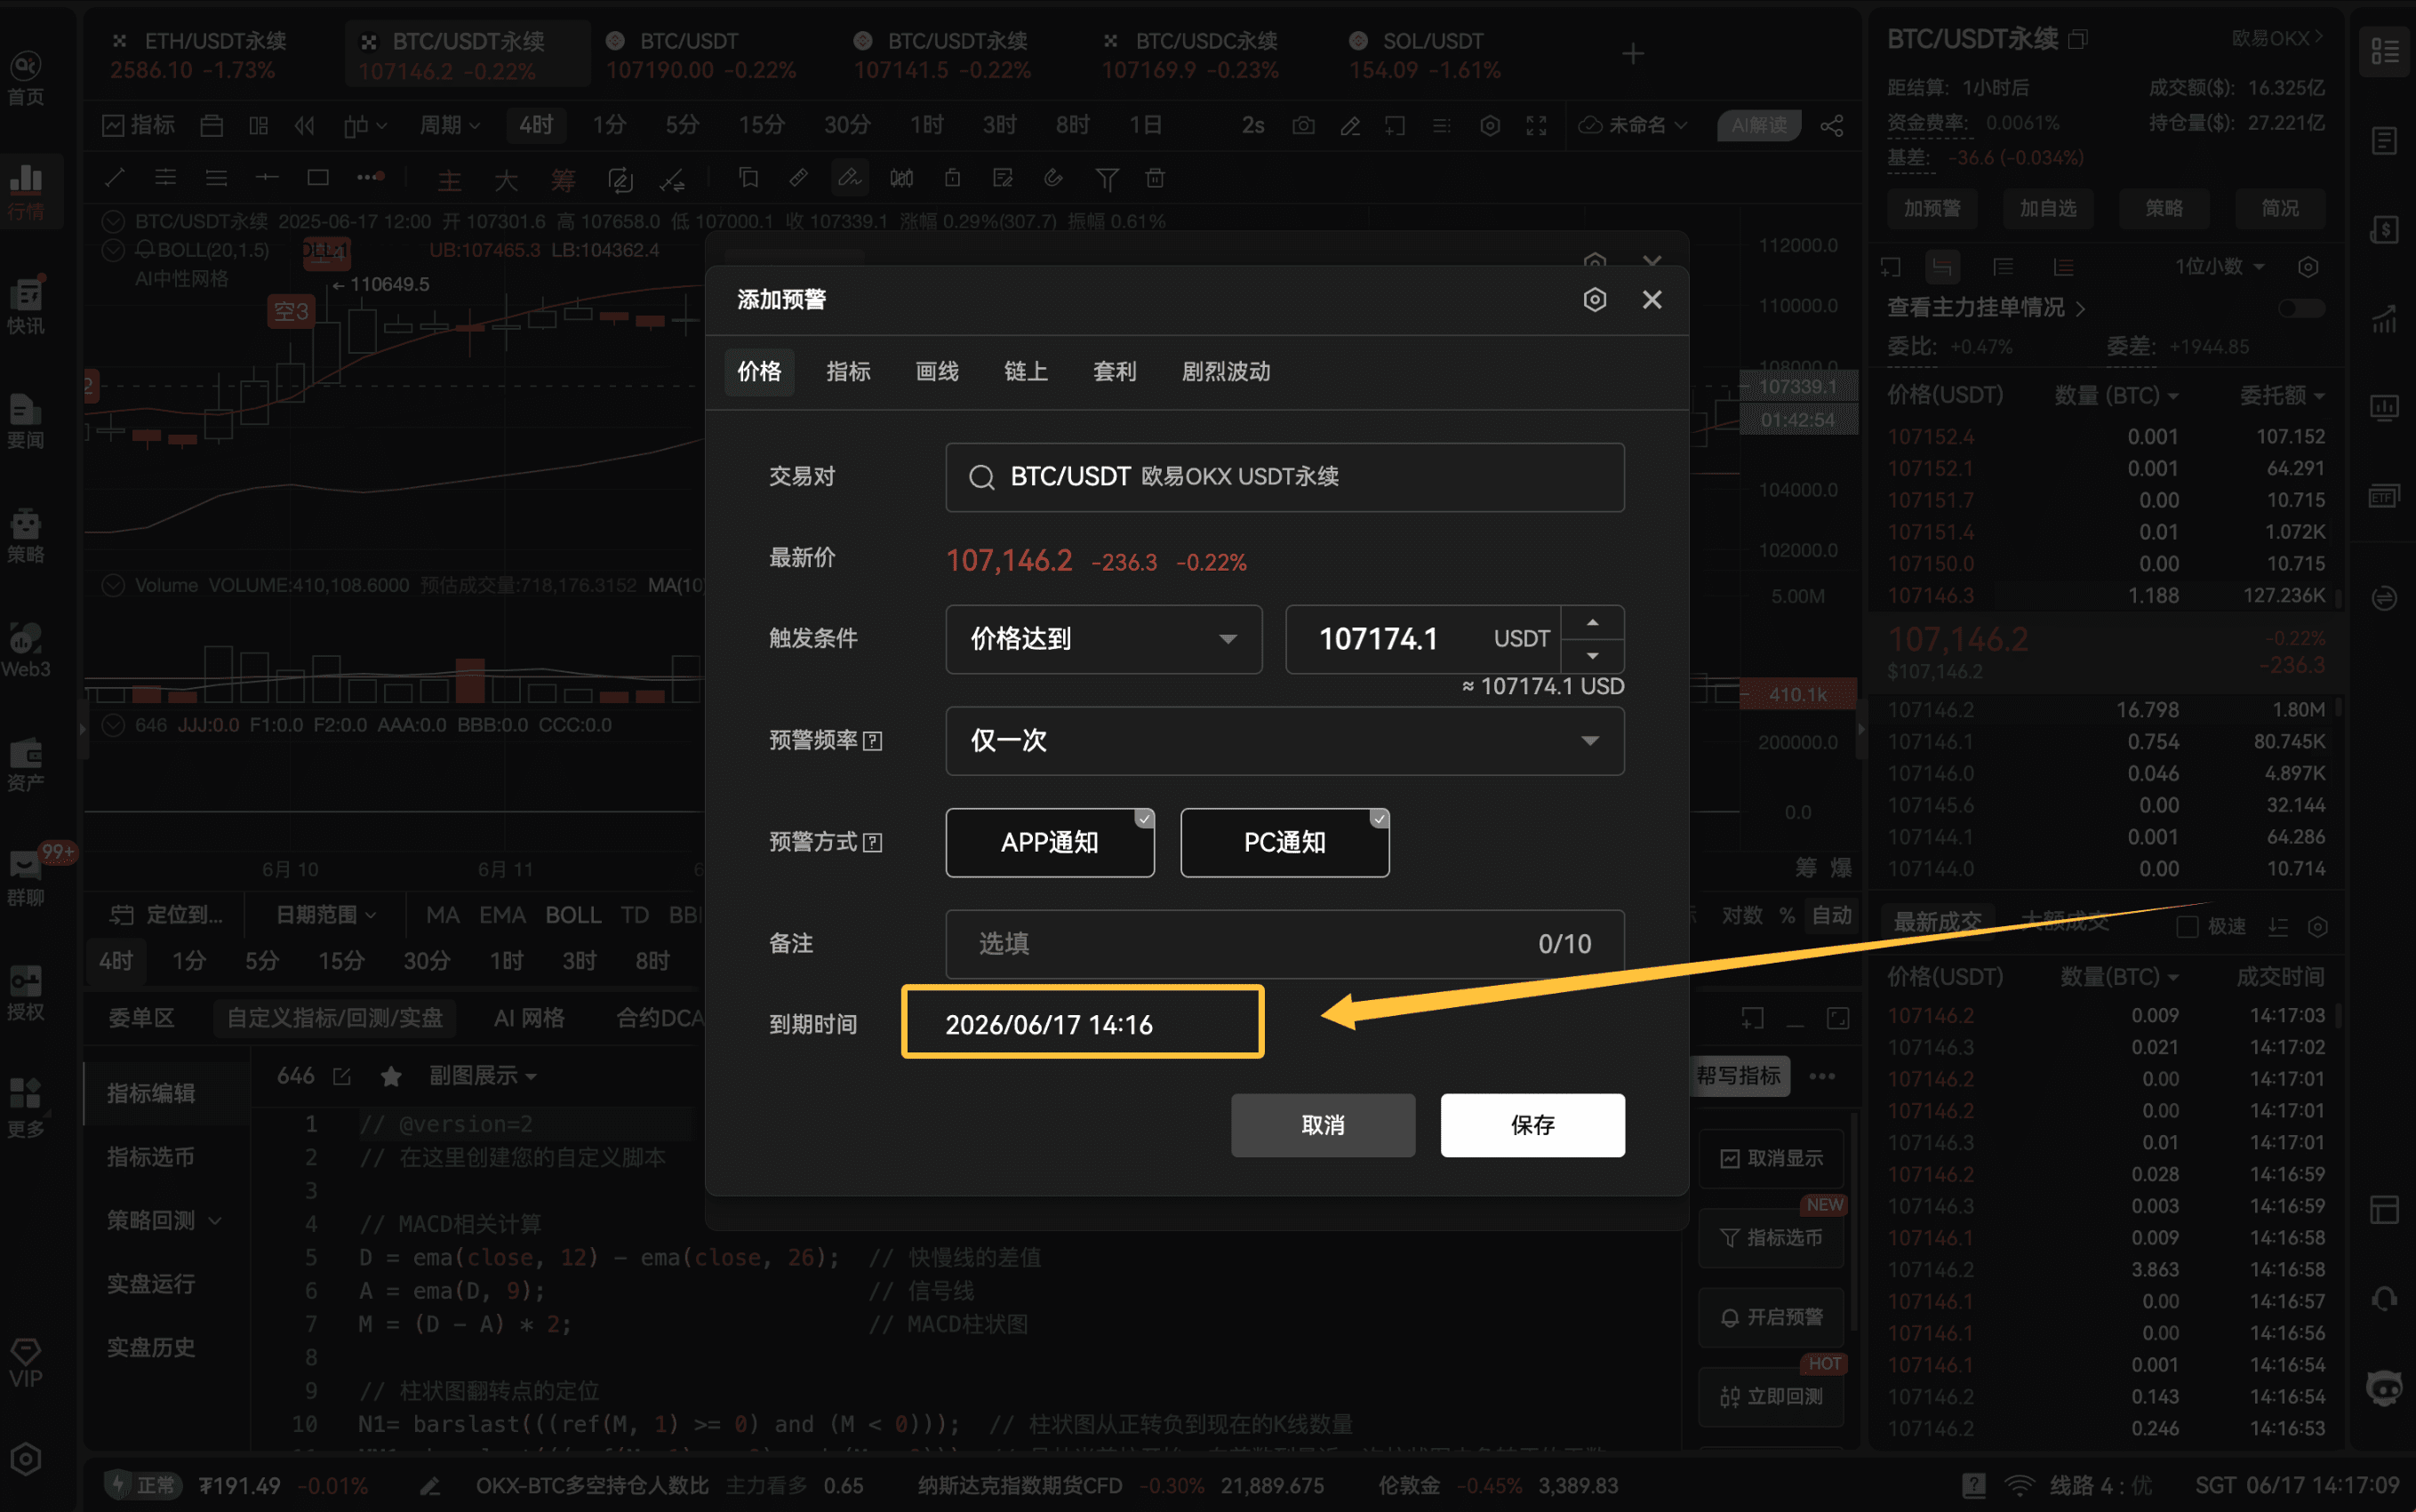Enable the 极速 checkbox
2416x1512 pixels.
2187,927
